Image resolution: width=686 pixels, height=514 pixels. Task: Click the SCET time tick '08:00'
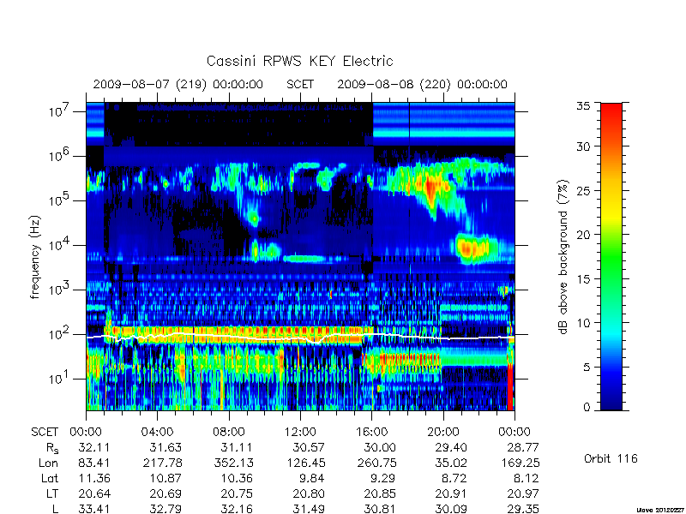229,433
